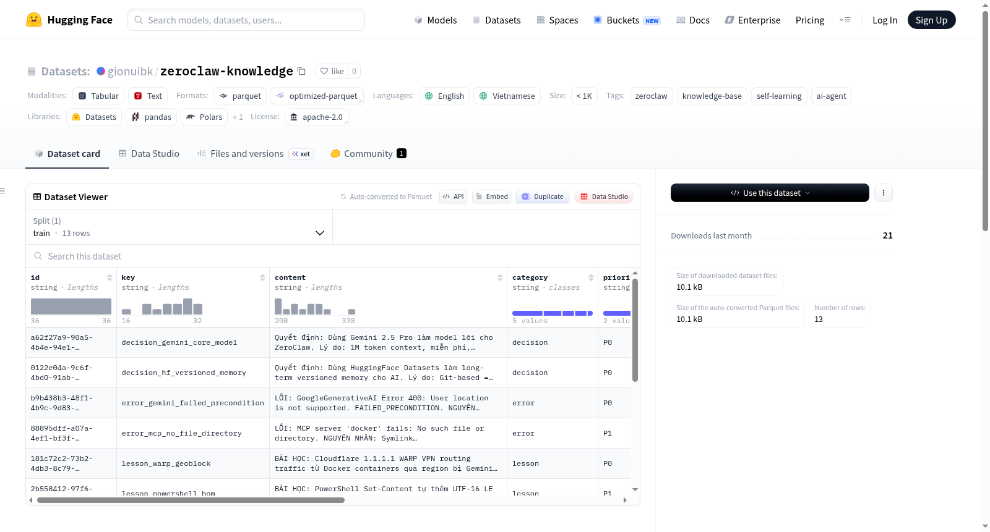990x532 pixels.
Task: Open Data Studio button in viewer header
Action: pyautogui.click(x=603, y=196)
